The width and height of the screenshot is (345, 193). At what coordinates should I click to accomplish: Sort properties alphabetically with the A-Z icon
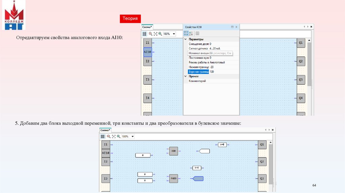point(191,33)
